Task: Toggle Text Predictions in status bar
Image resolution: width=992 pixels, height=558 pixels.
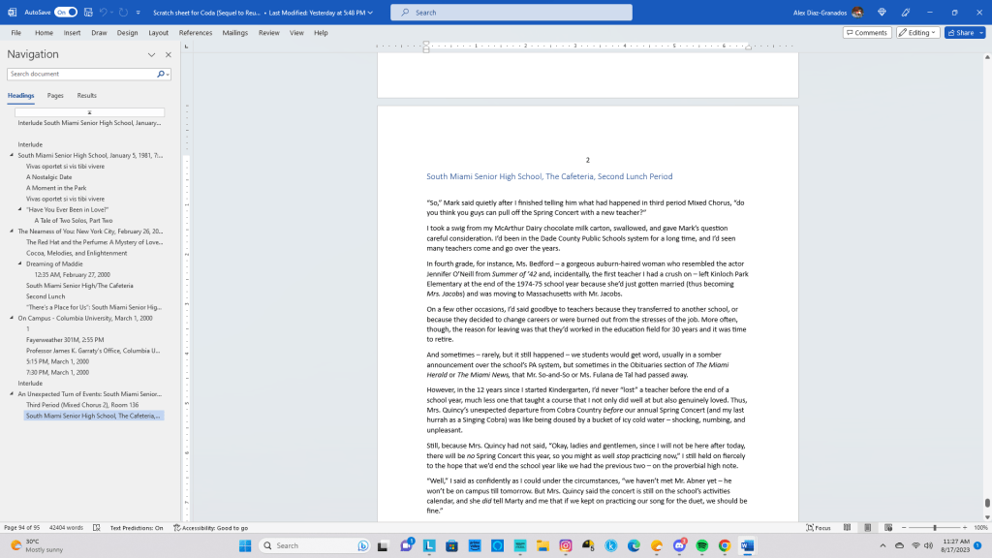Action: [x=136, y=528]
